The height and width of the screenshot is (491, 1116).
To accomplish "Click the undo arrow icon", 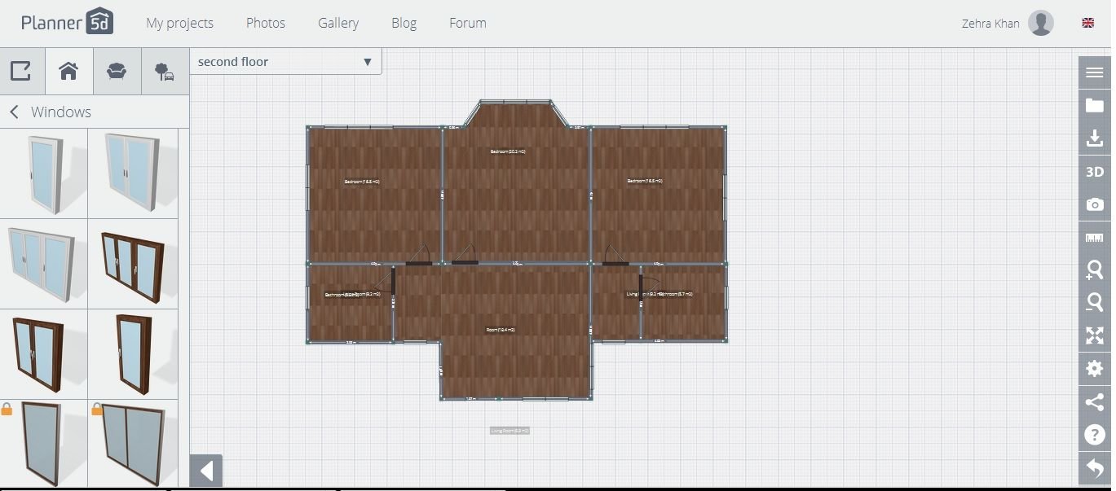I will pyautogui.click(x=1094, y=468).
